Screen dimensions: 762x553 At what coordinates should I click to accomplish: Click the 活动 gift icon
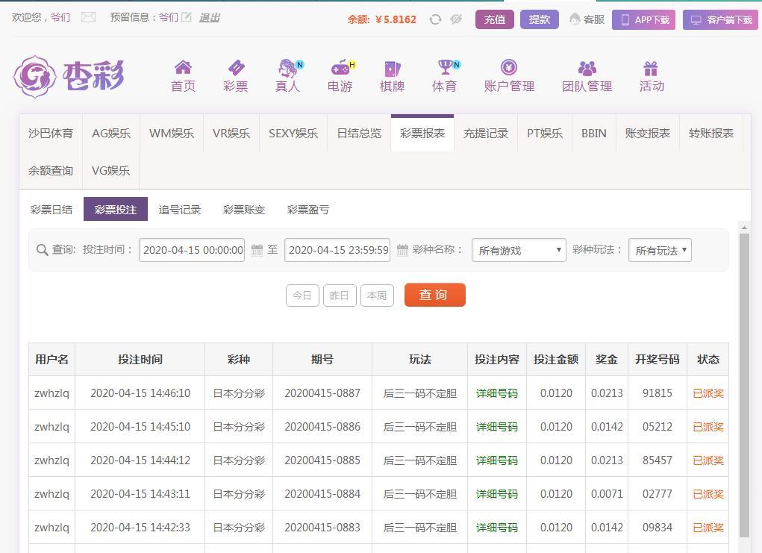tap(651, 68)
